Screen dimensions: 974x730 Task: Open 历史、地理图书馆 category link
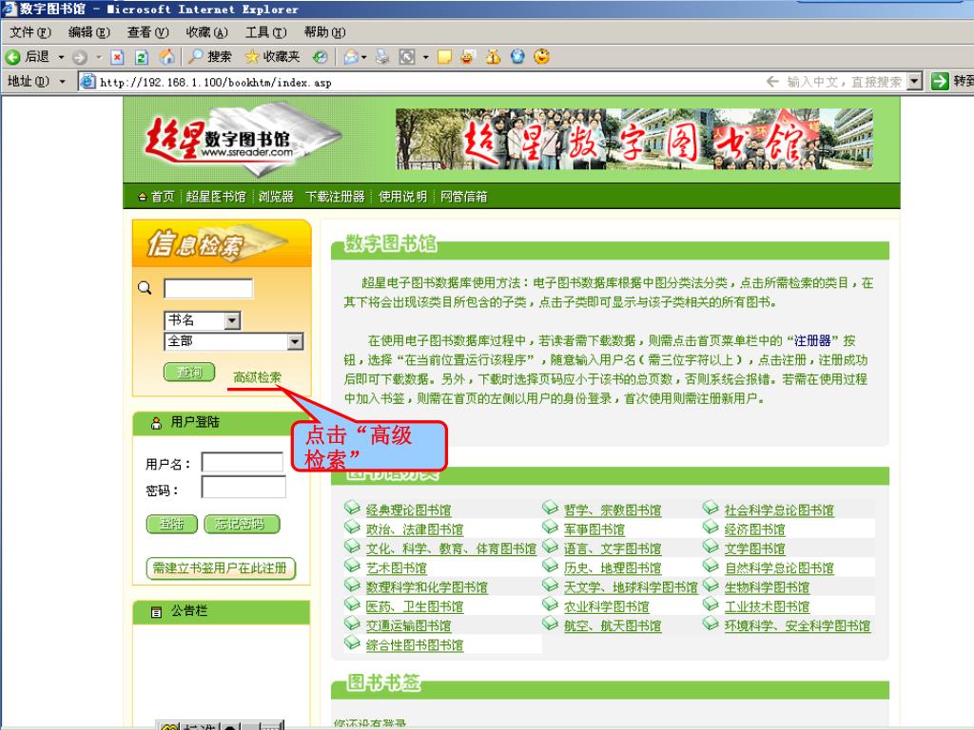(613, 568)
